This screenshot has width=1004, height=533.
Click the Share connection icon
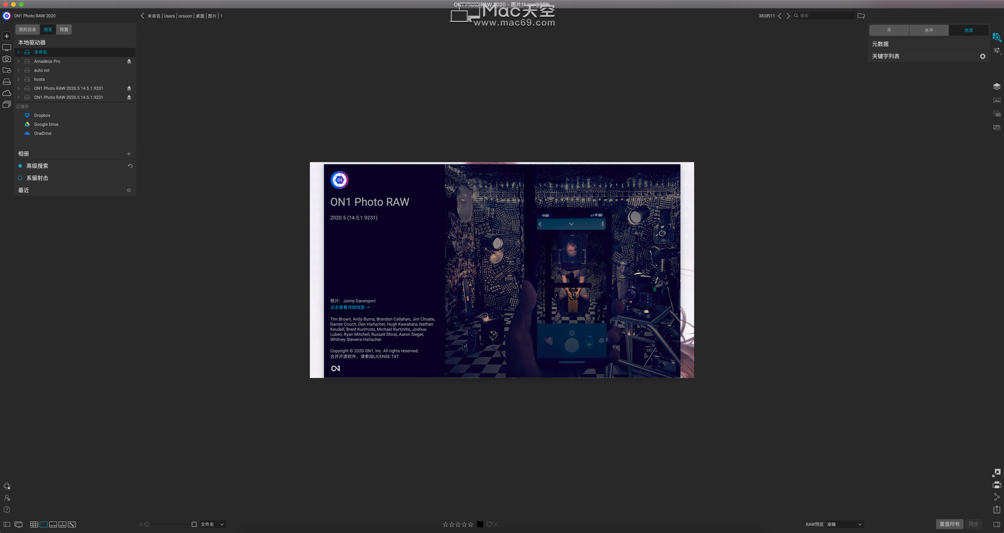click(x=997, y=497)
